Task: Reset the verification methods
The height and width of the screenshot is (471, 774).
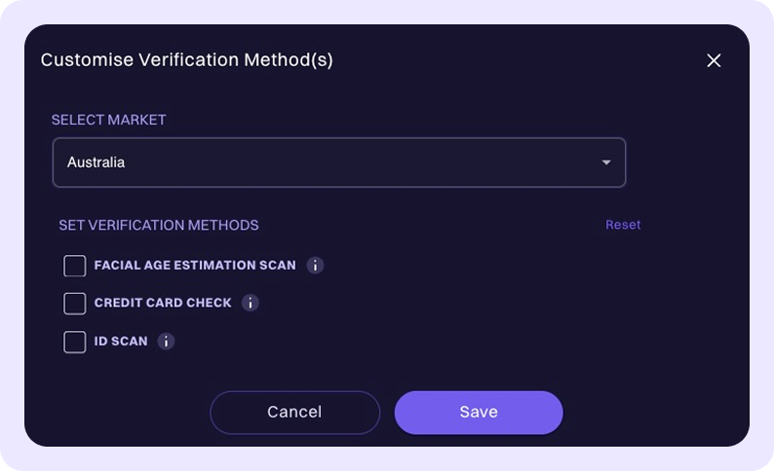Action: pos(623,225)
